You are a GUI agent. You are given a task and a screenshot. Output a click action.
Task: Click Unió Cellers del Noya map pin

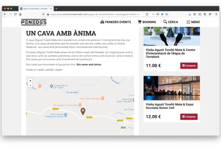[103, 98]
